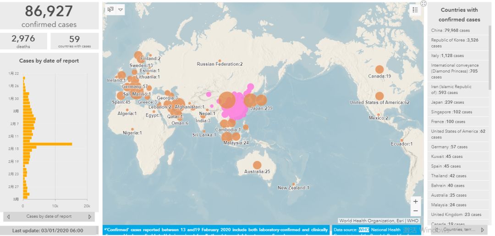
Task: Select Thailand 42 cases entry
Action: (458, 176)
